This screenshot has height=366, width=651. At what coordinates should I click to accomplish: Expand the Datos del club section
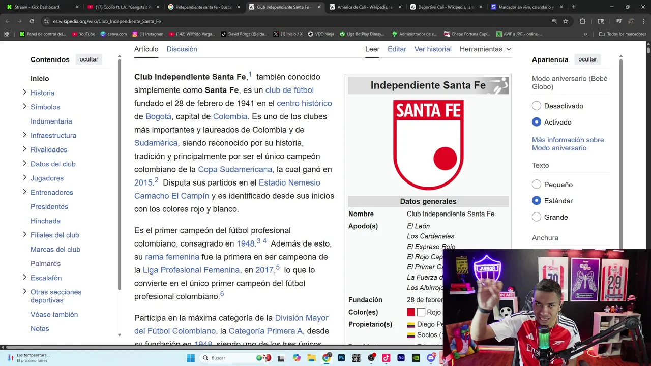point(24,163)
